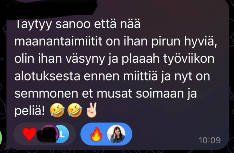This screenshot has width=234, height=153.
Task: Toggle the gray heart reaction pill
Action: tap(44, 134)
